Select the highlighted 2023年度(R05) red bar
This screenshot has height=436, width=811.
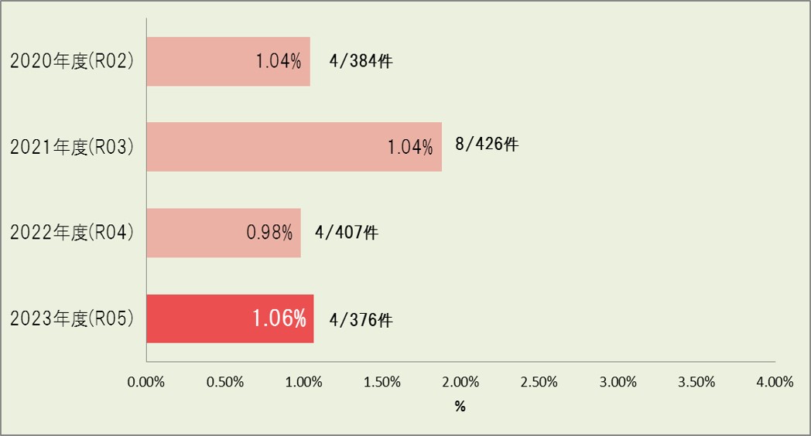pyautogui.click(x=230, y=318)
